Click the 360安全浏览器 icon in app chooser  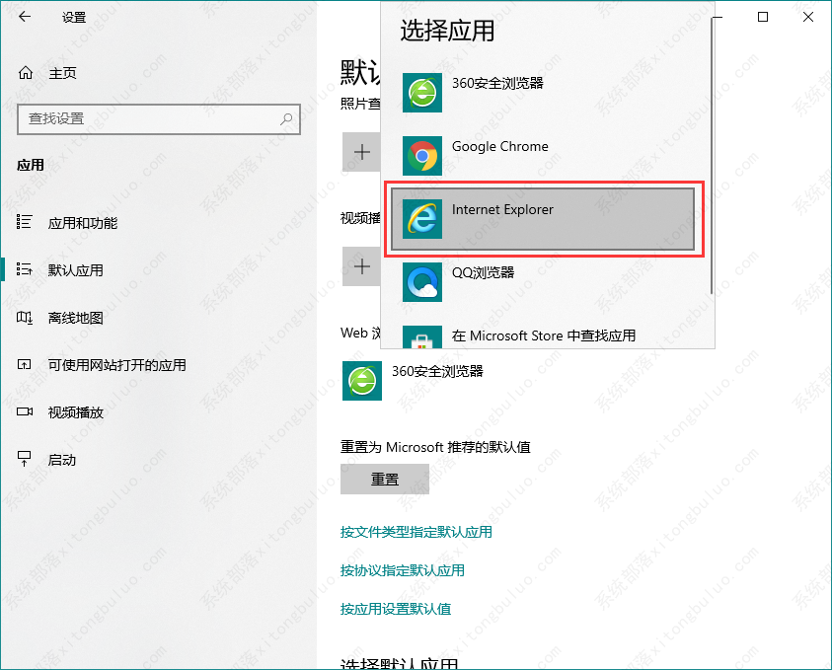(422, 93)
